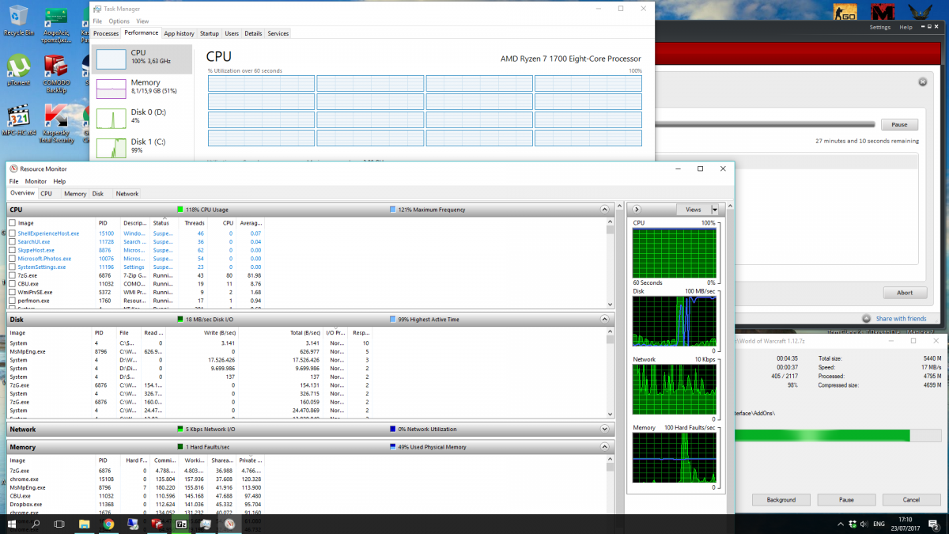Open File Explorer from the taskbar
Viewport: 949px width, 534px height.
click(85, 524)
